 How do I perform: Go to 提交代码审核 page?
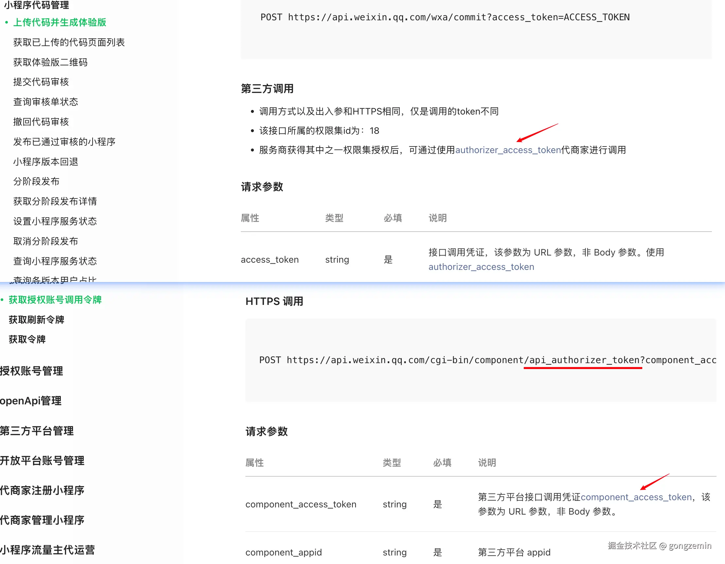pyautogui.click(x=41, y=82)
